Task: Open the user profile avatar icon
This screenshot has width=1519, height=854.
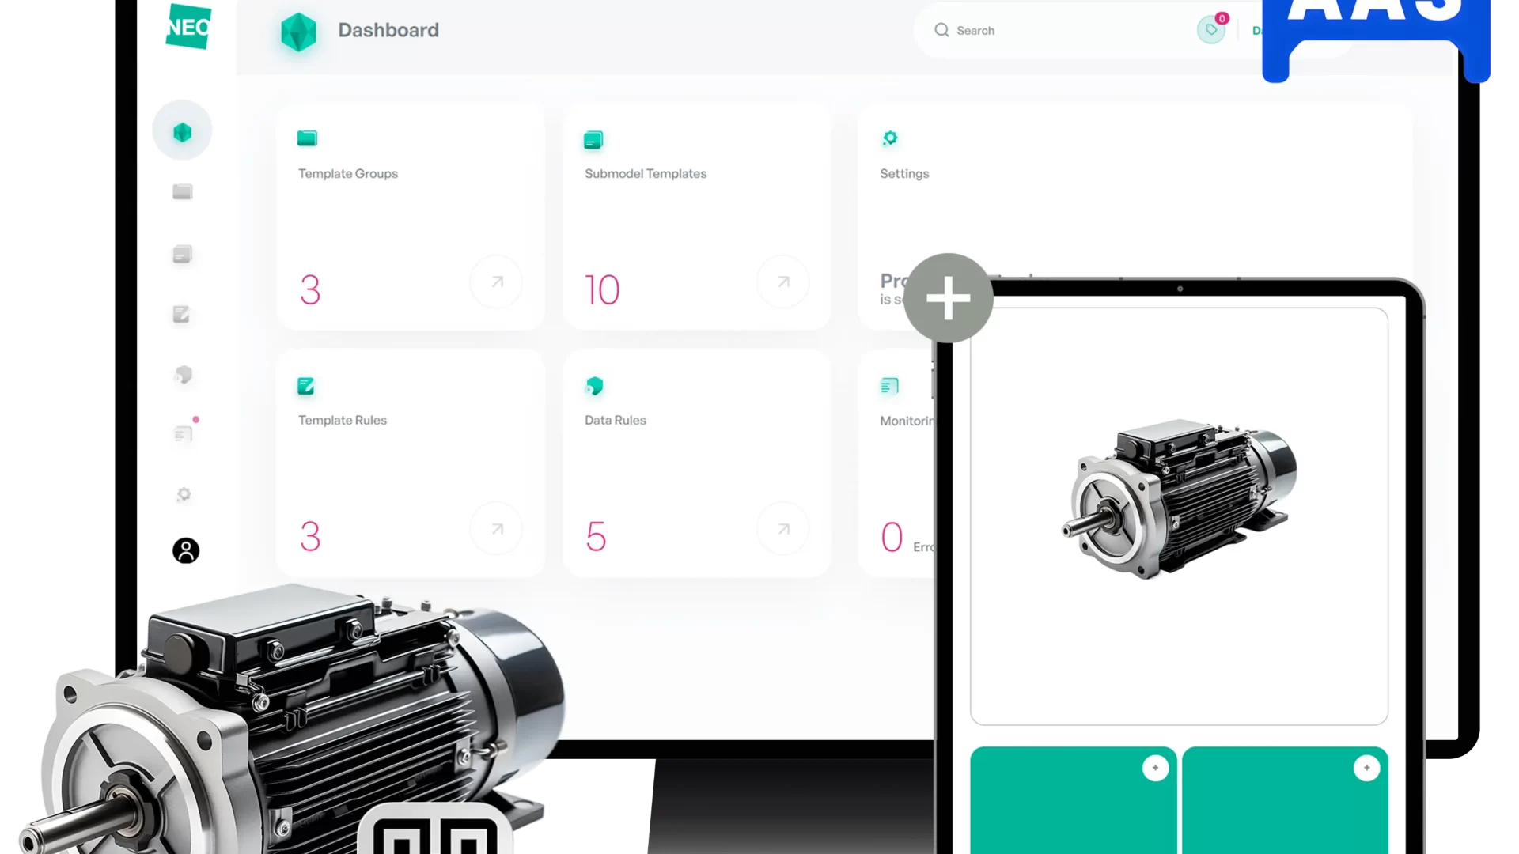Action: 186,550
